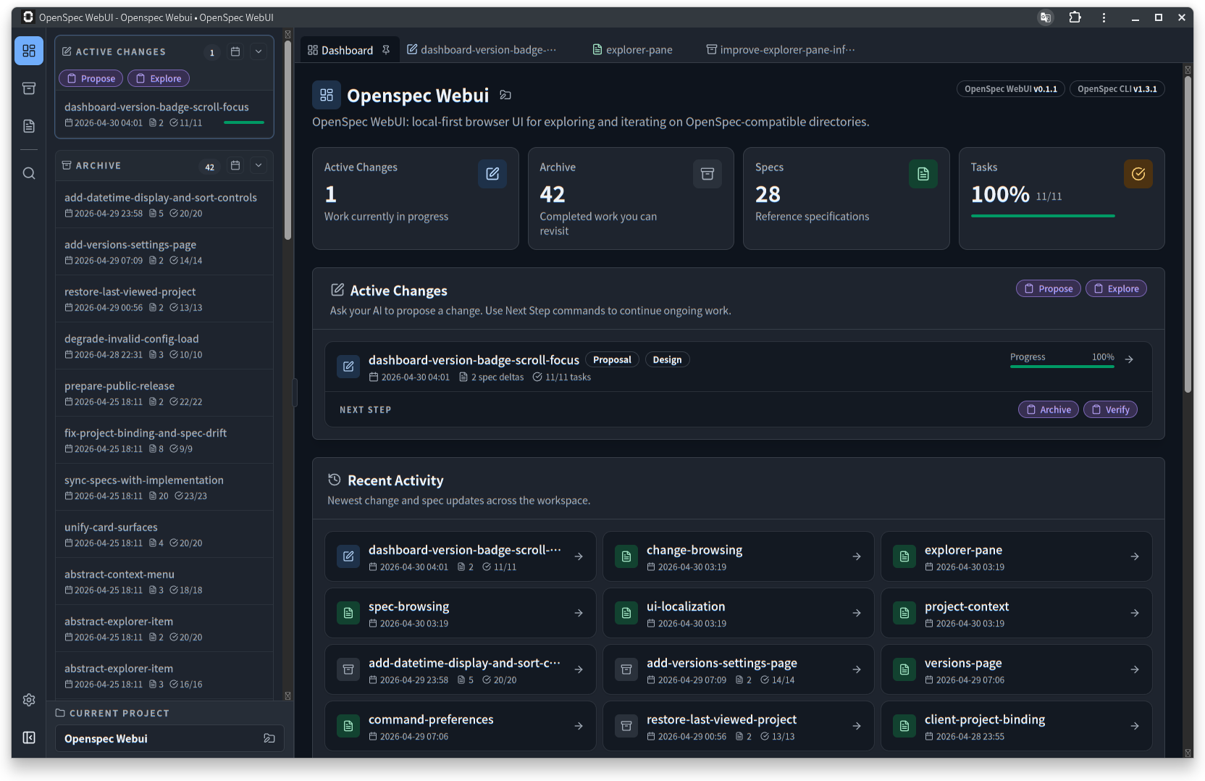Click arrow on ui-localization activity card
Image resolution: width=1205 pixels, height=781 pixels.
pyautogui.click(x=857, y=613)
